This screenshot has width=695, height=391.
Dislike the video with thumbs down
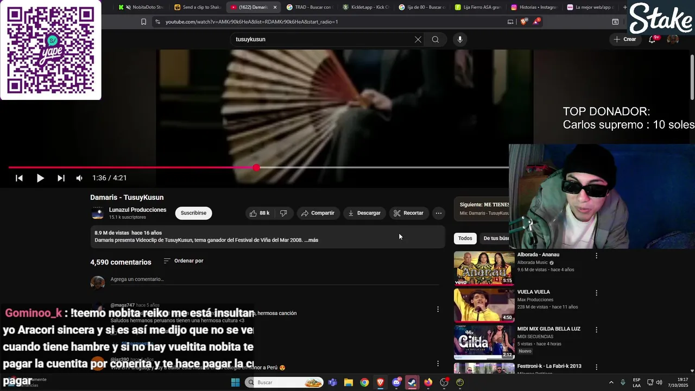tap(283, 213)
